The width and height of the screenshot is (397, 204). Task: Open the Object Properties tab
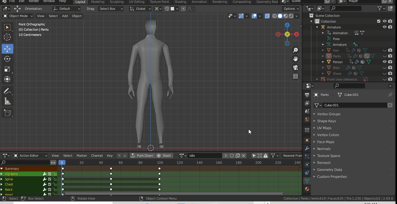click(307, 140)
